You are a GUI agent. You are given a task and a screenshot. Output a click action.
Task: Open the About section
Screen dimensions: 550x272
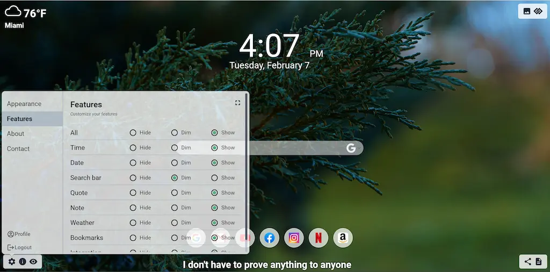tap(16, 134)
